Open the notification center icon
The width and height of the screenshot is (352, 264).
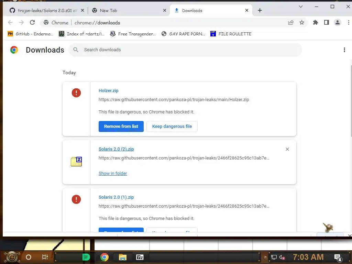click(x=338, y=258)
